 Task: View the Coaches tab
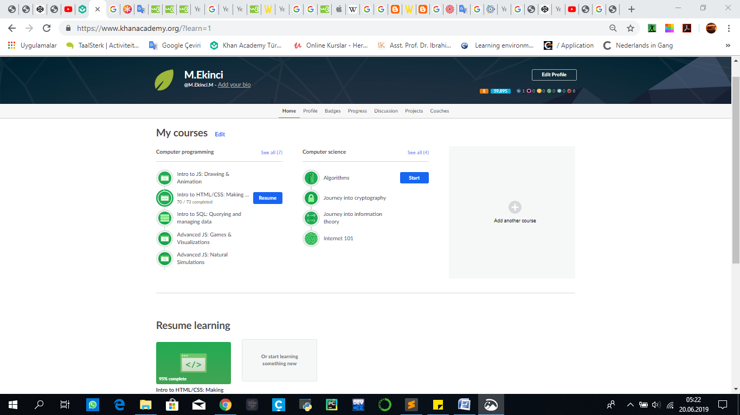coord(440,111)
